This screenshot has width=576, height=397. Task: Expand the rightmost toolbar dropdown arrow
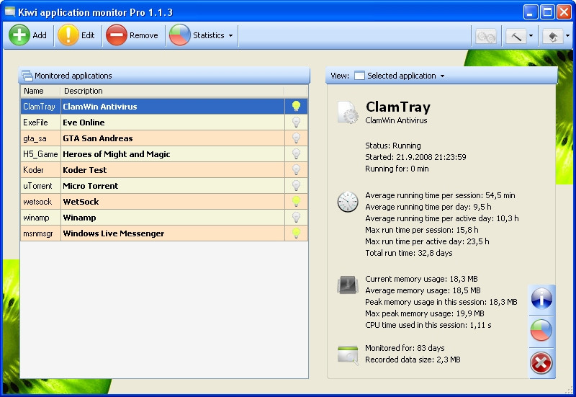568,36
